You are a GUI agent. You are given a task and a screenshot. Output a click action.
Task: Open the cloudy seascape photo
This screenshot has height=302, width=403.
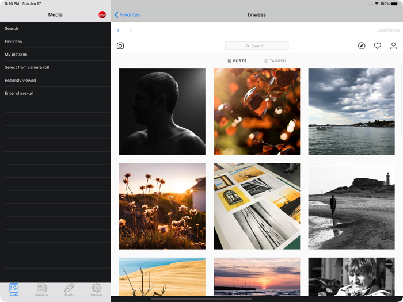coord(351,112)
